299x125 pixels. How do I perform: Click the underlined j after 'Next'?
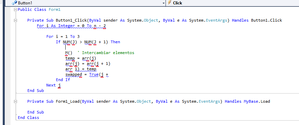click(x=59, y=85)
